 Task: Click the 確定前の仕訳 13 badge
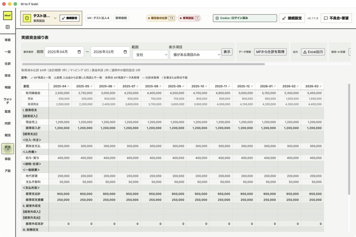pos(161,18)
